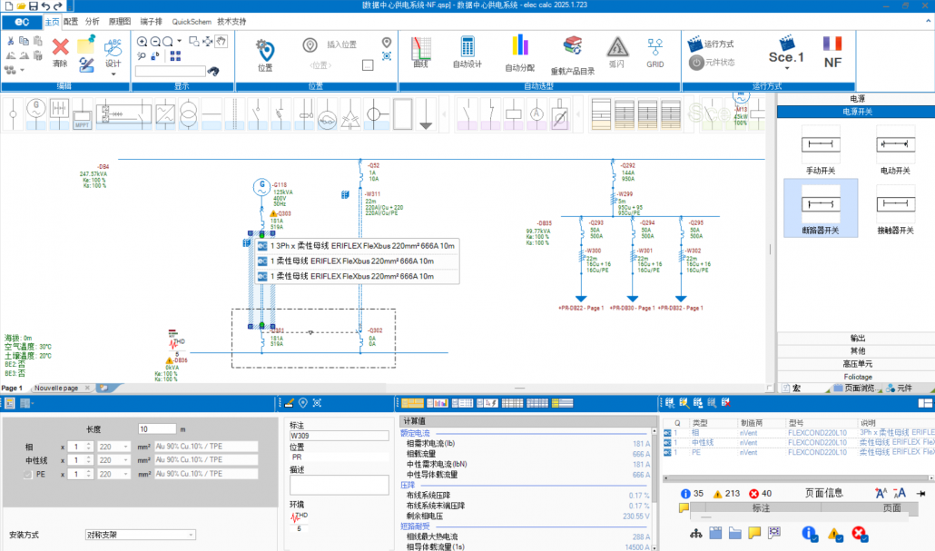The width and height of the screenshot is (935, 551).
Task: Toggle the PE conductor checkbox
Action: point(28,473)
